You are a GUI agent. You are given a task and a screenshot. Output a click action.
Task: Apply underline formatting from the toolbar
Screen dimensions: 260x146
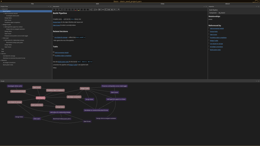pos(61,10)
